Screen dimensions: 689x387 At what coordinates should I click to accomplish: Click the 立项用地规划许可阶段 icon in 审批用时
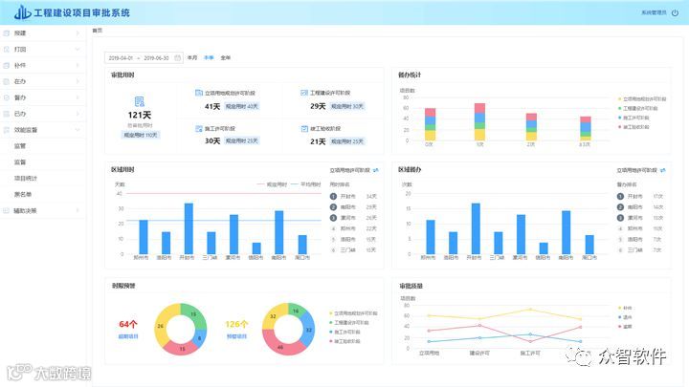199,93
